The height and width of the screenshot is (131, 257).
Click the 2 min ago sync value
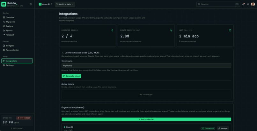(189, 36)
